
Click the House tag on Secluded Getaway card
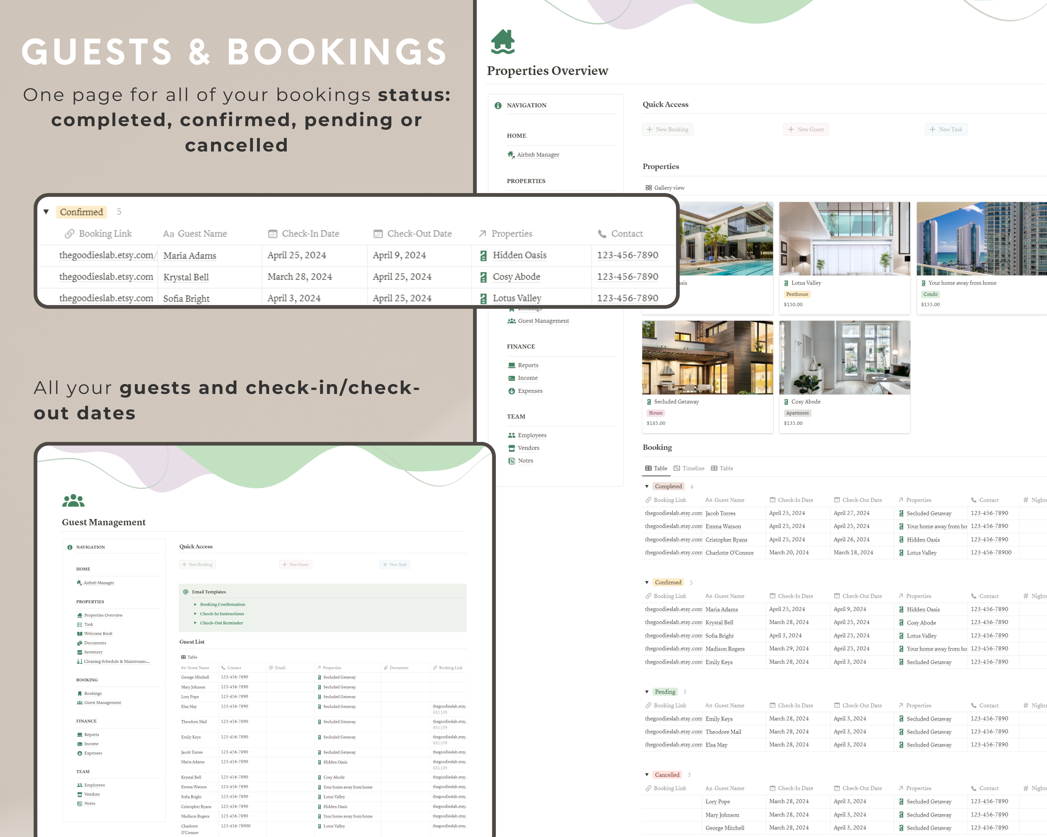coord(656,413)
